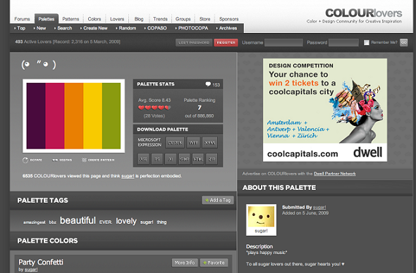Open the Patterns tab

[71, 19]
